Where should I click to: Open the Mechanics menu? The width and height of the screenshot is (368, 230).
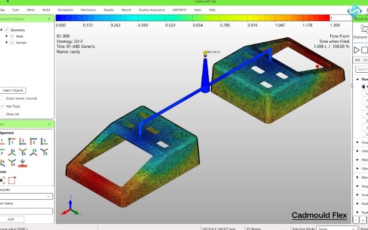88,10
